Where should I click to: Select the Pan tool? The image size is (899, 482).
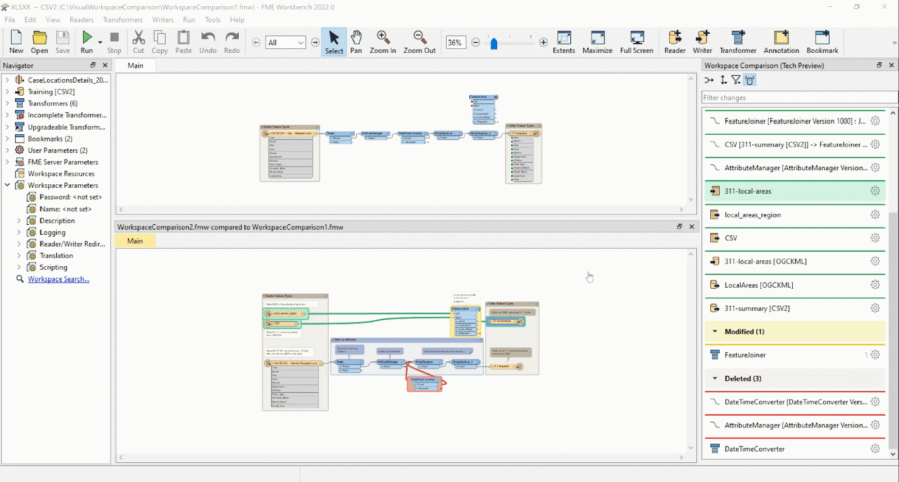[x=356, y=41]
